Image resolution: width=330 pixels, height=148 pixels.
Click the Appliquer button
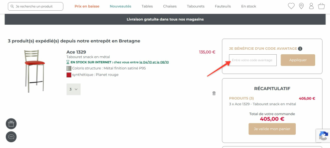[298, 60]
